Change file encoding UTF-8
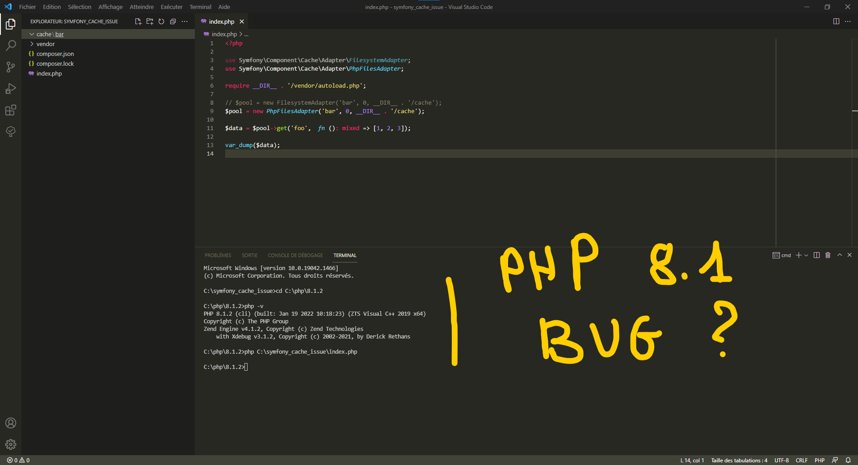The width and height of the screenshot is (858, 465). tap(782, 460)
